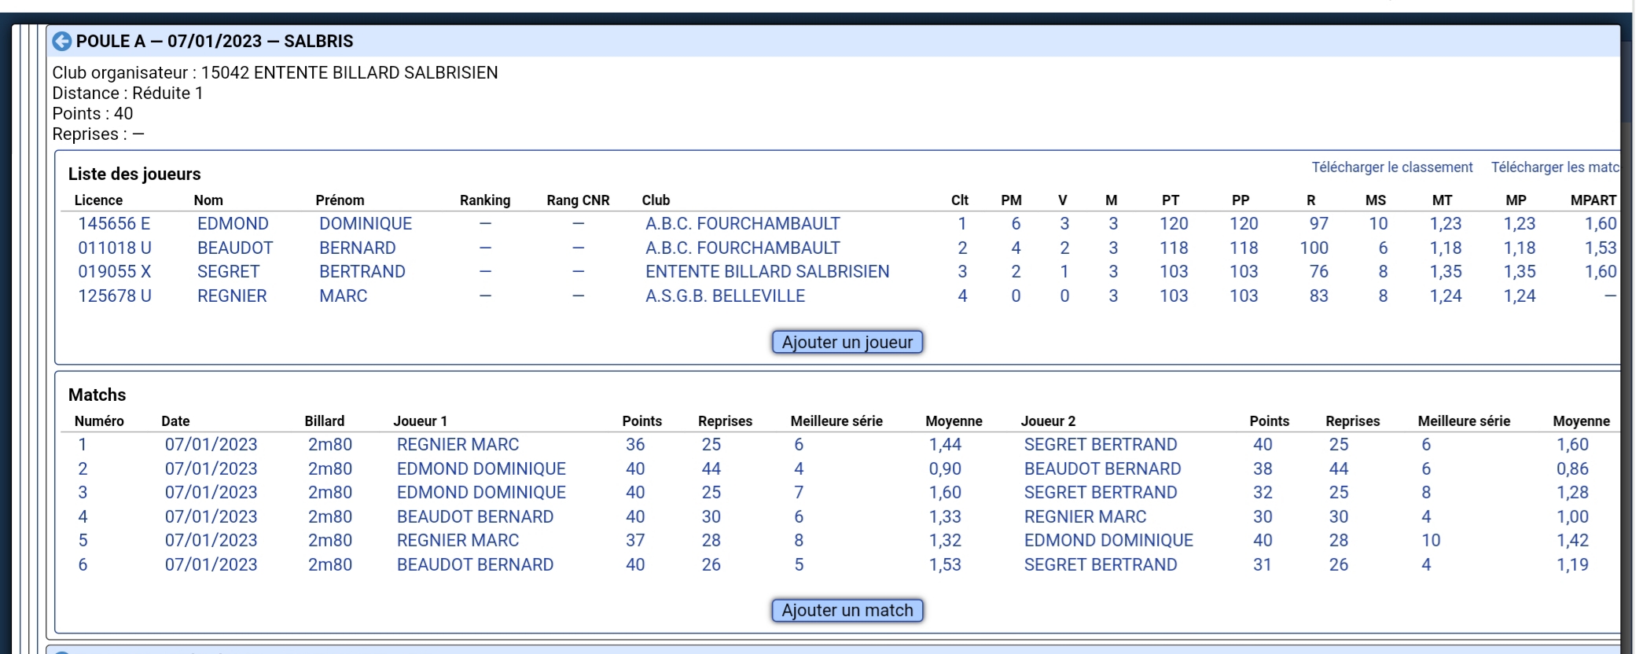
Task: Click SEGRET BERTRAND as Joueur 2 in match 1
Action: coord(1101,445)
